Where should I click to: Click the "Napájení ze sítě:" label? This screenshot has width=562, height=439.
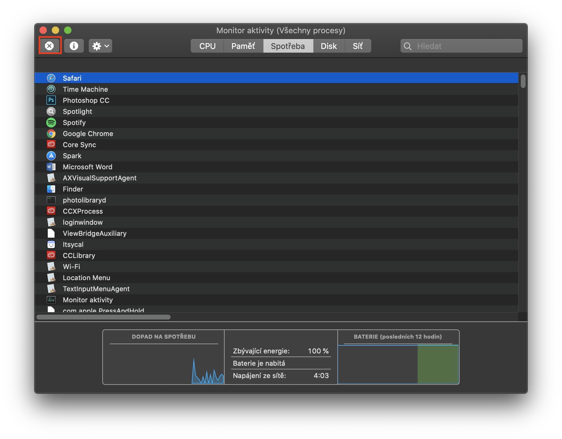point(259,376)
